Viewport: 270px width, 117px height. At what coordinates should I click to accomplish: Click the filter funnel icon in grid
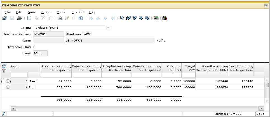point(4,71)
